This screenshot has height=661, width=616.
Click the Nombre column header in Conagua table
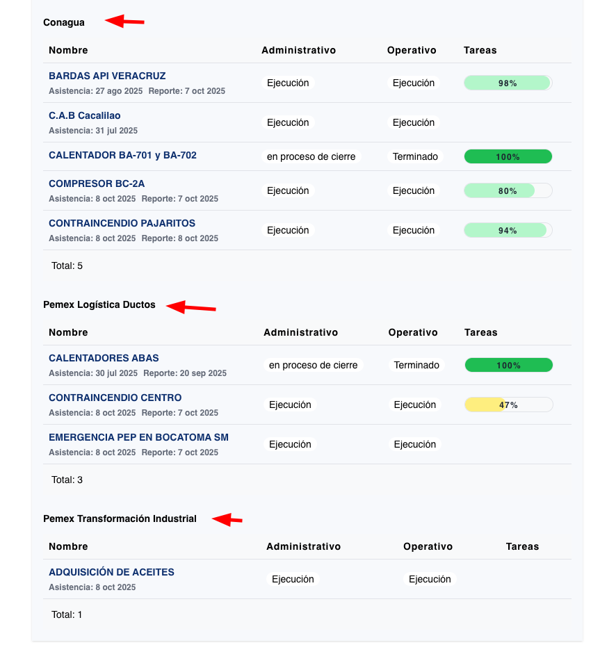[x=67, y=50]
